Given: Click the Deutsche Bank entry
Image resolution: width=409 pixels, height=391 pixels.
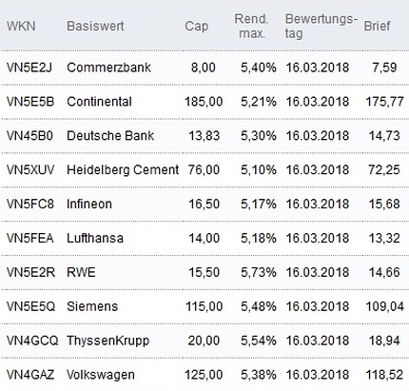Looking at the screenshot, I should pyautogui.click(x=110, y=136).
